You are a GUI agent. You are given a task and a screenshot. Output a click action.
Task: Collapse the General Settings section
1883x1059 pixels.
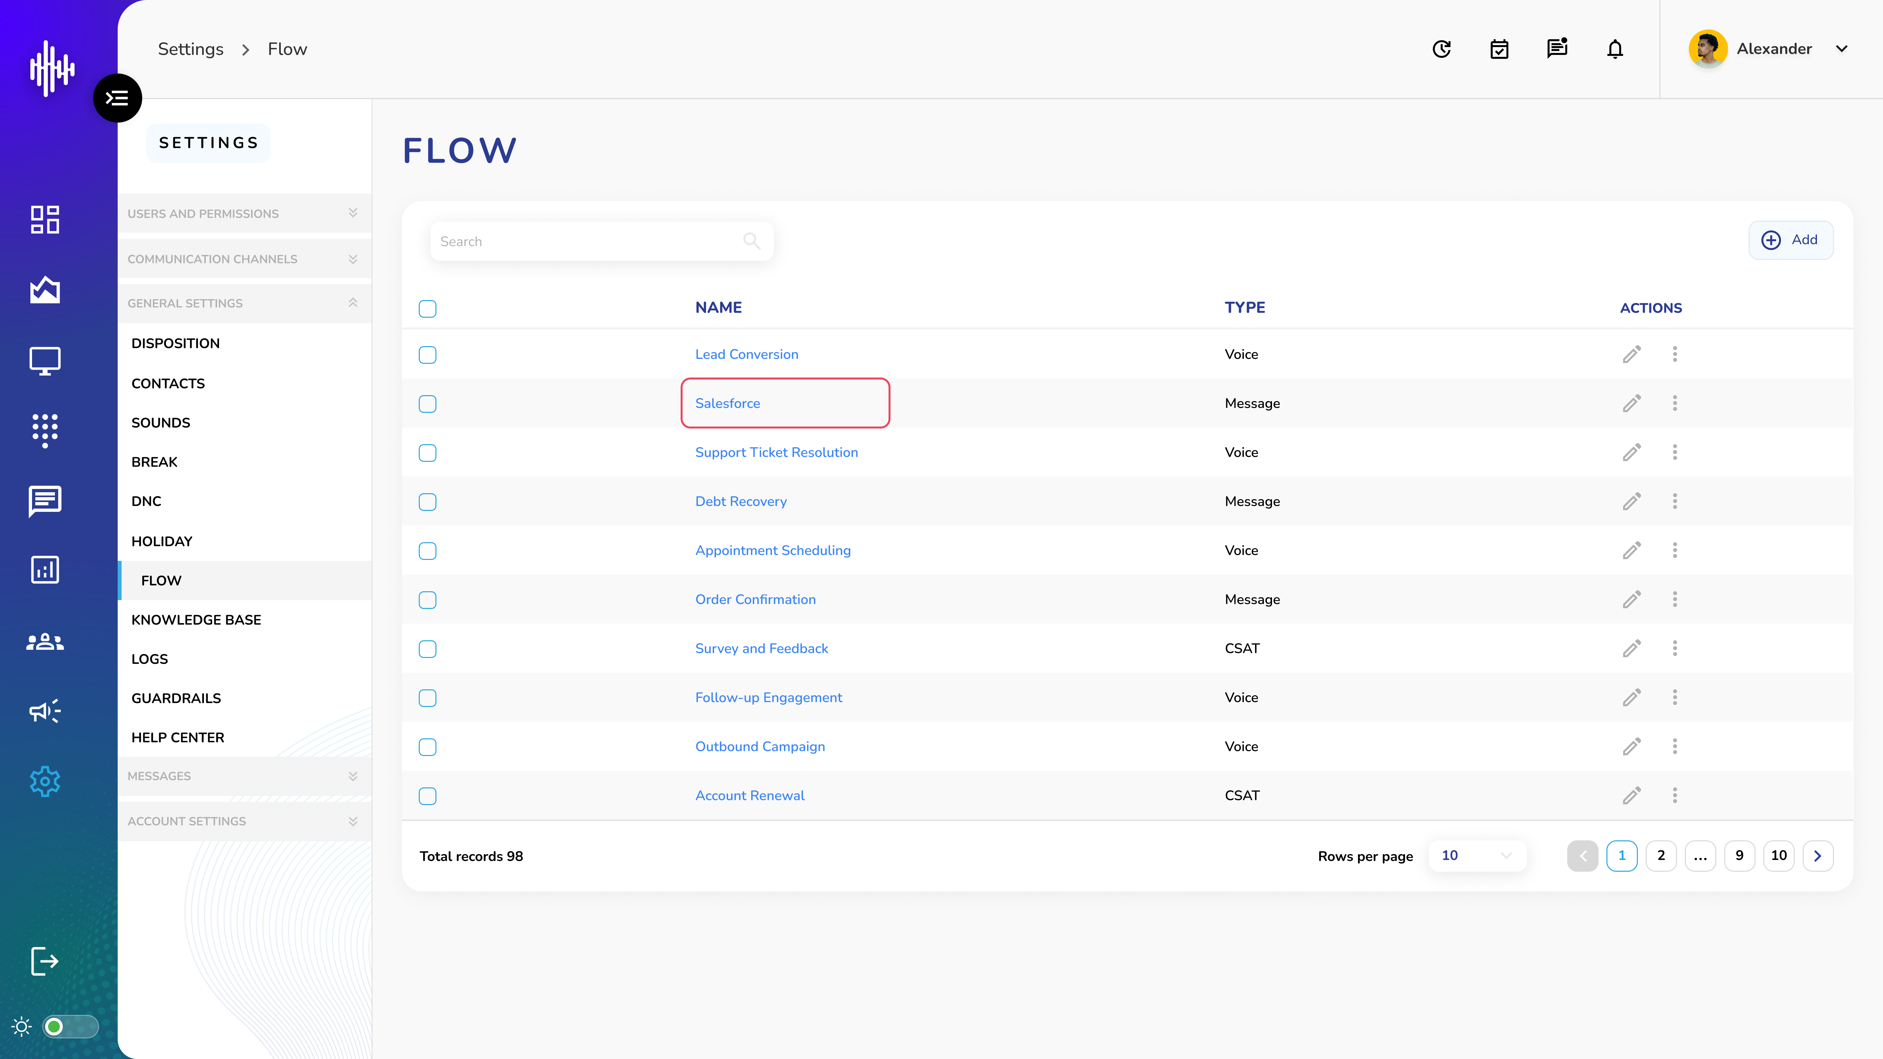click(244, 303)
